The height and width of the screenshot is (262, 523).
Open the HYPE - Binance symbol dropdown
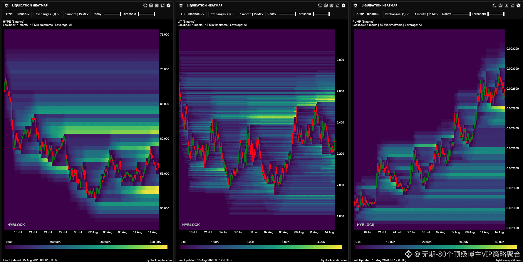[18, 14]
